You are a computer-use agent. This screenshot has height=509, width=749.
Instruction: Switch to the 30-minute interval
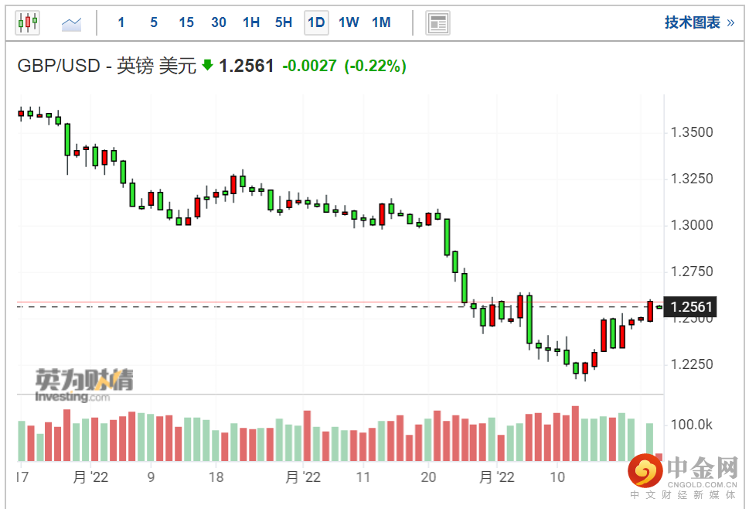click(x=219, y=22)
